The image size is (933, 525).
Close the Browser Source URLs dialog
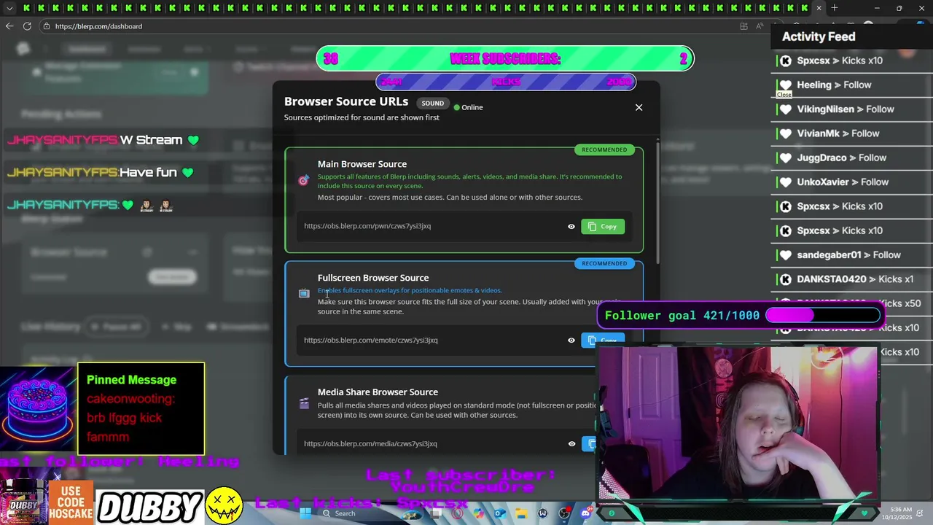(639, 107)
